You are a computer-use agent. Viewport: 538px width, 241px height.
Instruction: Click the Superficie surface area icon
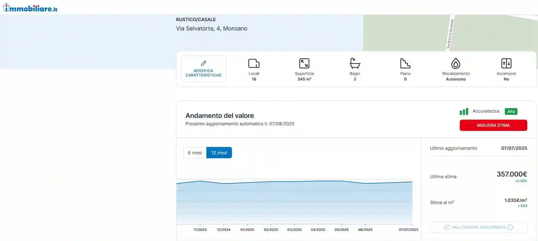pos(304,63)
